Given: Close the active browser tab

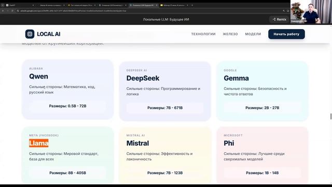Looking at the screenshot, I should coord(157,5).
